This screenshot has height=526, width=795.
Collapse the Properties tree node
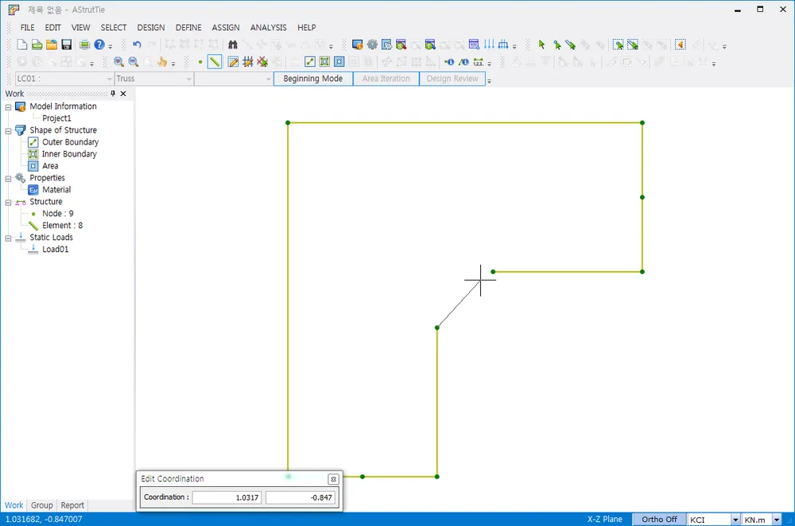(8, 178)
